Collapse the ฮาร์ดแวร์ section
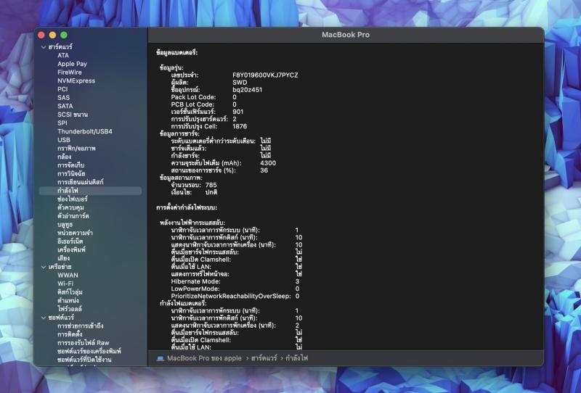581x393 pixels. click(44, 47)
